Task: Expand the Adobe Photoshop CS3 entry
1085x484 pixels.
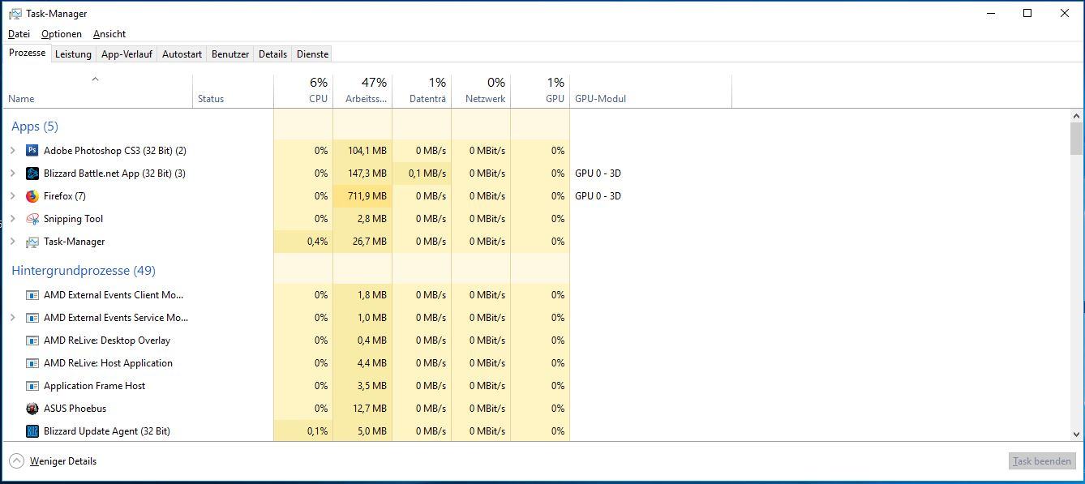Action: tap(12, 151)
